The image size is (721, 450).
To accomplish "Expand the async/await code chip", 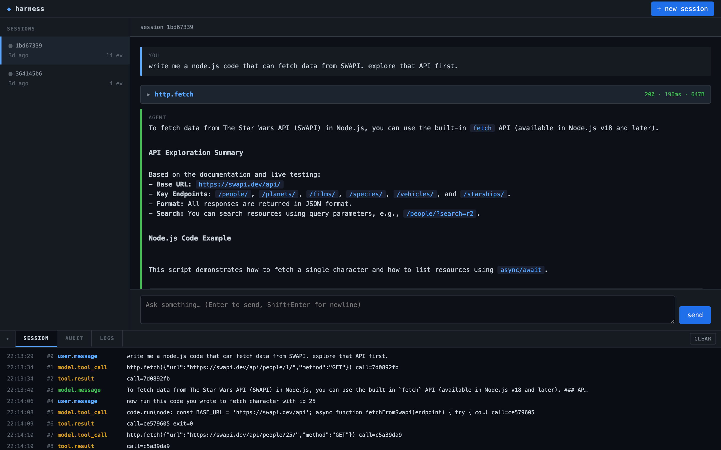I will tap(520, 270).
